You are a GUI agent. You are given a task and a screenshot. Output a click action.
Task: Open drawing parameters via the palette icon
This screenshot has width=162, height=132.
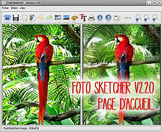(x=75, y=18)
